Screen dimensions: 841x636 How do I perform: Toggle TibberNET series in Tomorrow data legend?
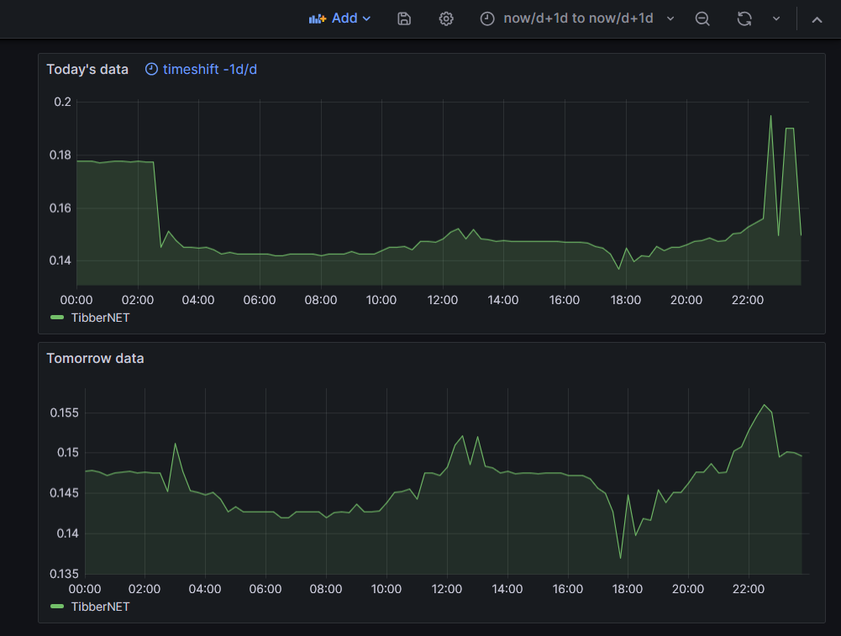pyautogui.click(x=100, y=607)
